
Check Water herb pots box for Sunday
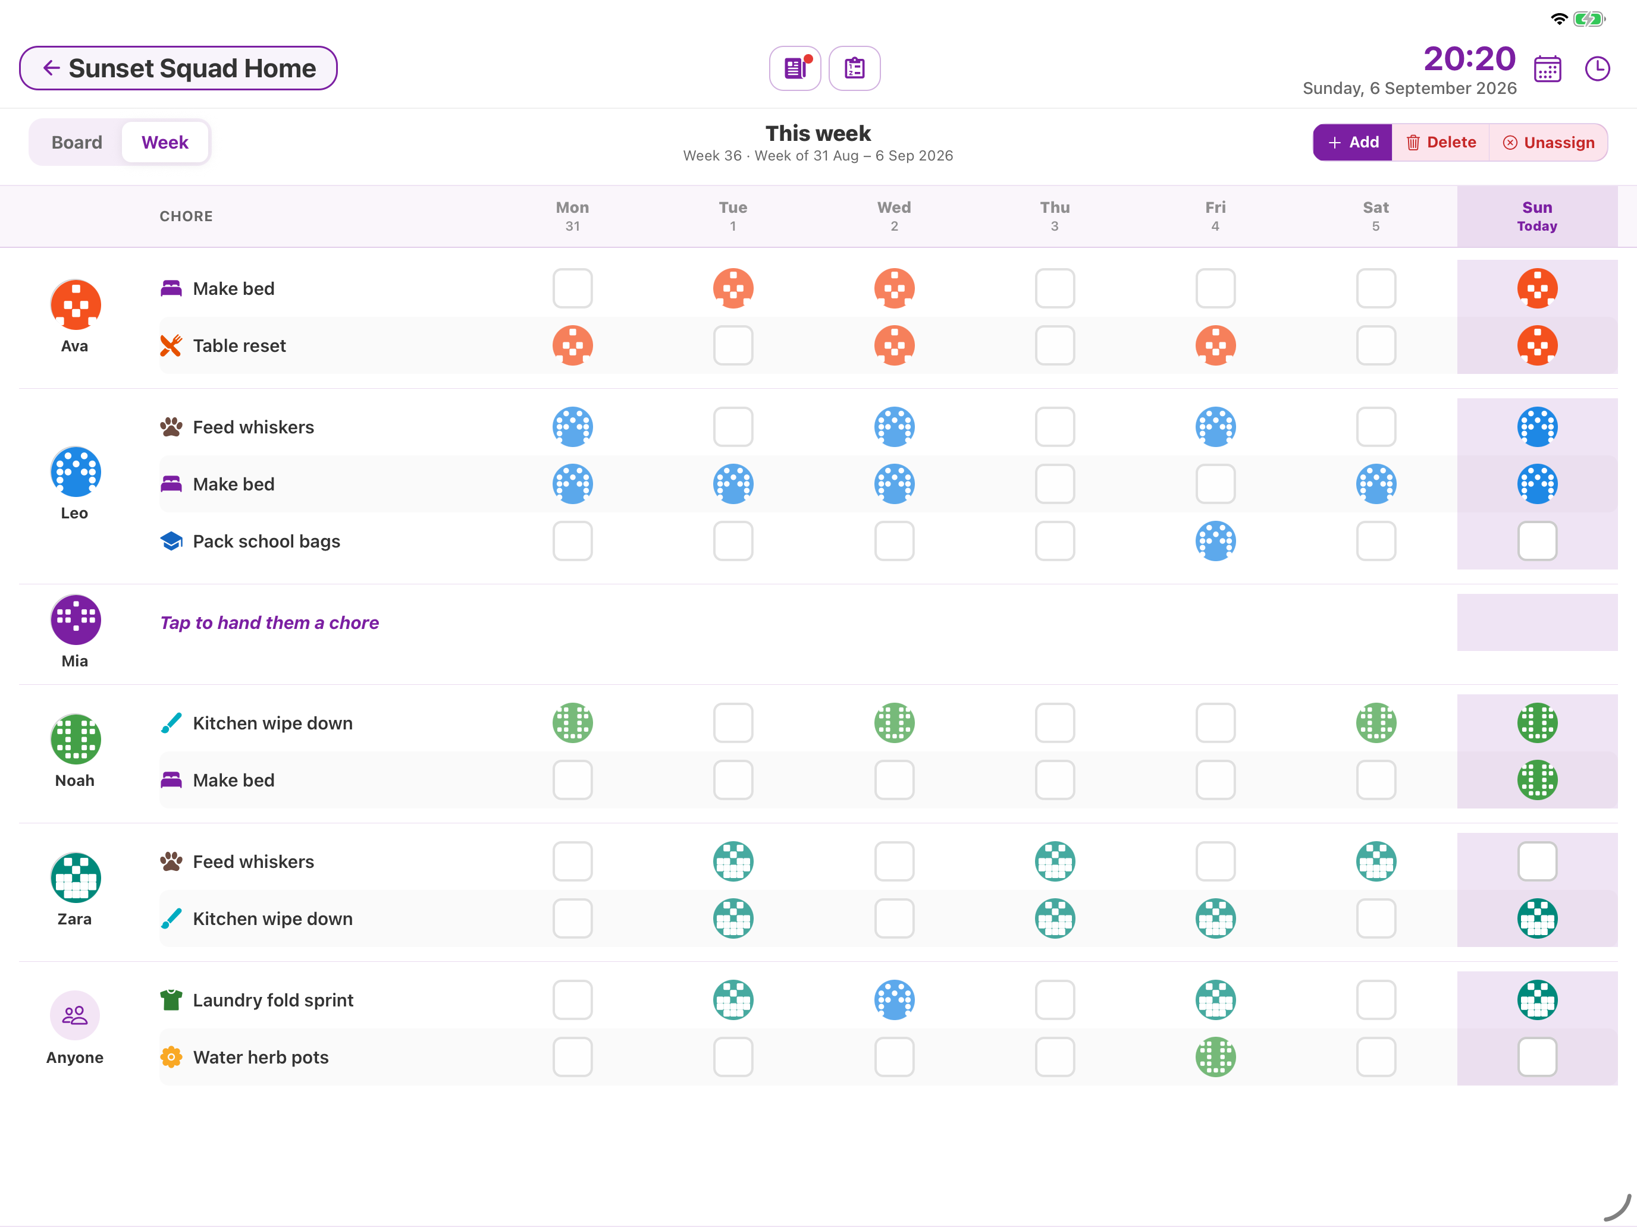coord(1537,1057)
